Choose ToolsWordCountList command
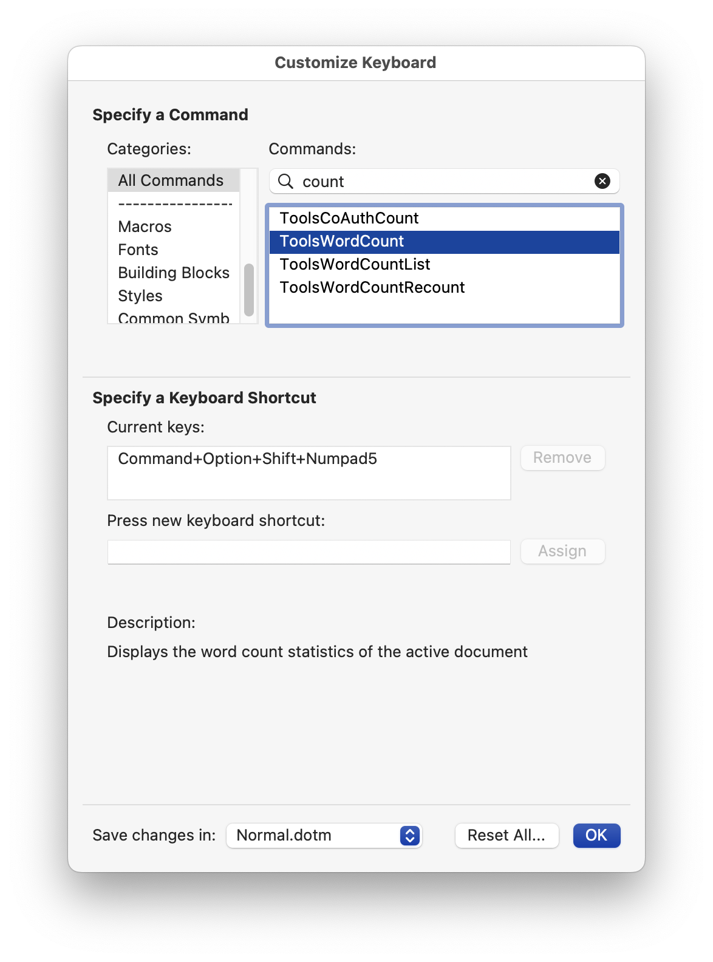This screenshot has width=713, height=962. pos(355,264)
